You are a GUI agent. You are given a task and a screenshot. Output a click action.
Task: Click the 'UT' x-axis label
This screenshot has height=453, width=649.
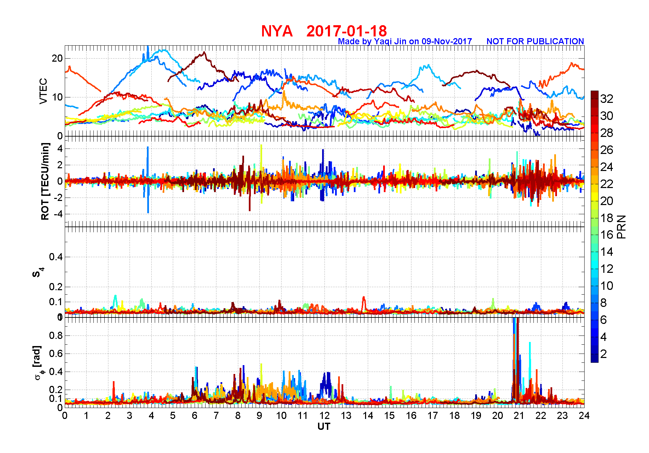324,426
